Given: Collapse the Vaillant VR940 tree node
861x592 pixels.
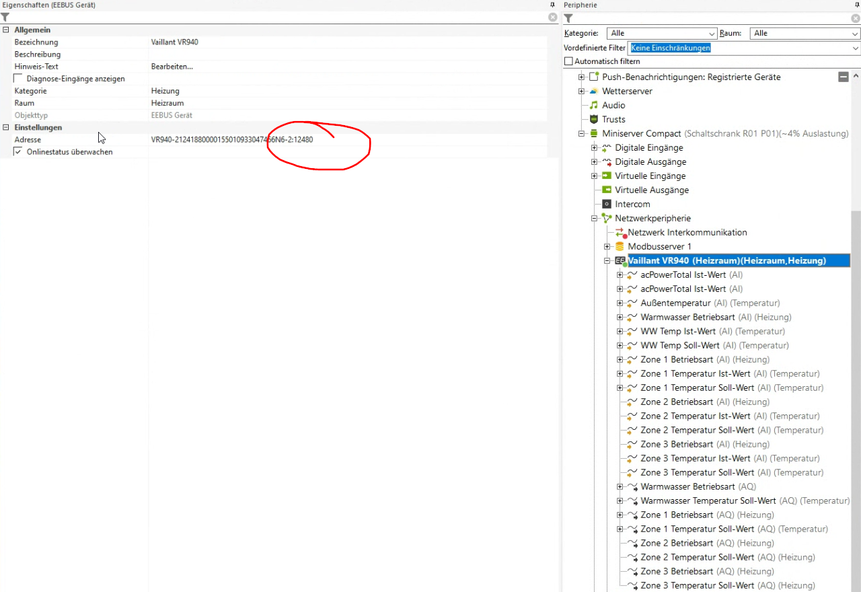Looking at the screenshot, I should 607,261.
